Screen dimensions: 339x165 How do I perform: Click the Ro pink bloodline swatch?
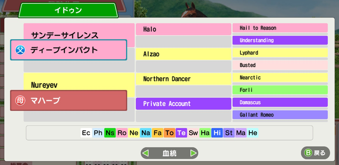click(122, 133)
